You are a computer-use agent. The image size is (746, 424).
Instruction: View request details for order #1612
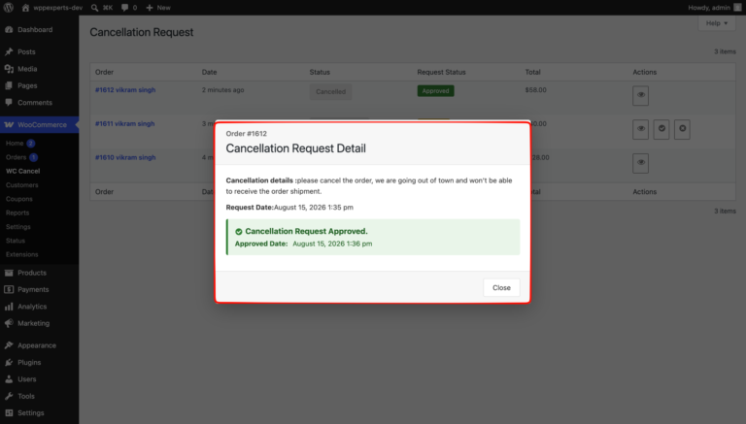(640, 95)
